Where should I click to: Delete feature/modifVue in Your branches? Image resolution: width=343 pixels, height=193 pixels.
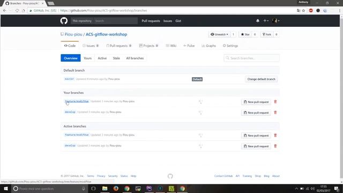click(275, 102)
